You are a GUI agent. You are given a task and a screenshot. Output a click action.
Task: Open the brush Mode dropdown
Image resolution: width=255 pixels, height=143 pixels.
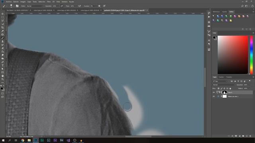point(35,6)
